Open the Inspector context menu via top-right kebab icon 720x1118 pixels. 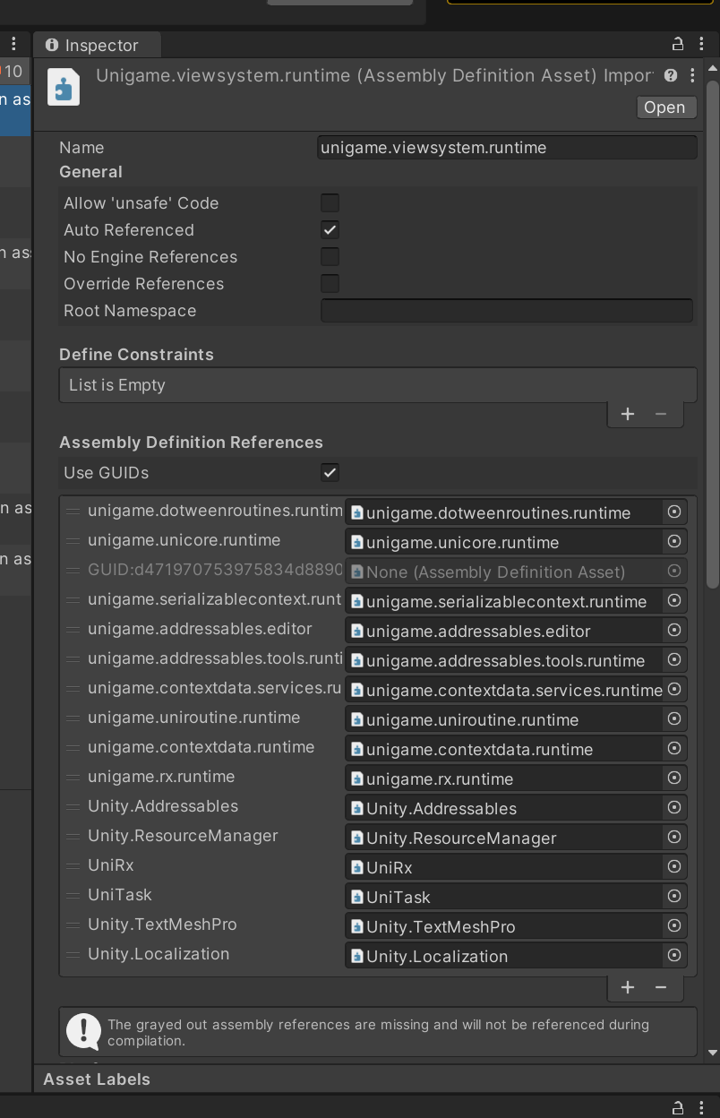pyautogui.click(x=701, y=44)
